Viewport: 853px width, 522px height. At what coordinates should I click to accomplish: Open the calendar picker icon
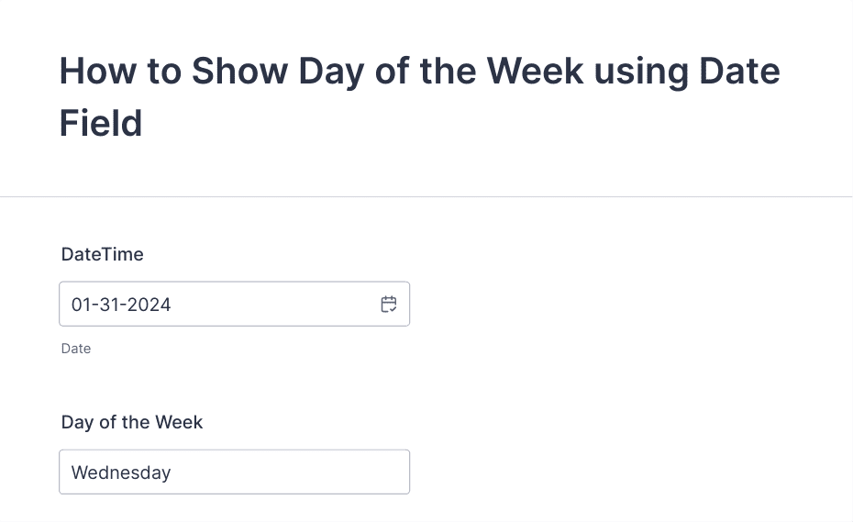click(x=388, y=305)
